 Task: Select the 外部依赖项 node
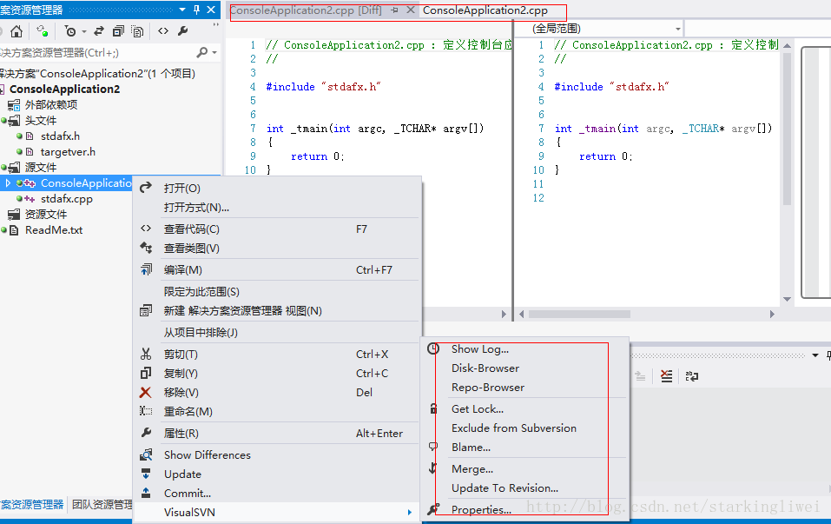coord(51,105)
